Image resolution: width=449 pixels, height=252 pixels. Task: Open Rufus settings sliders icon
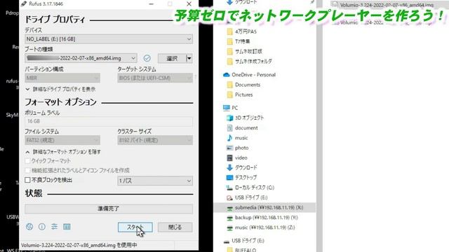click(x=55, y=227)
